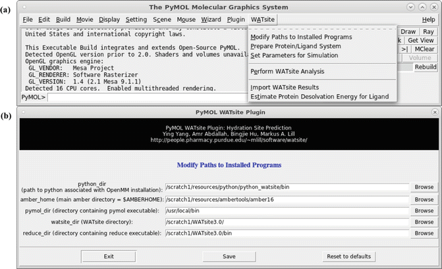This screenshot has height=269, width=442.
Task: Click Perform WATsite Analysis
Action: click(296, 71)
